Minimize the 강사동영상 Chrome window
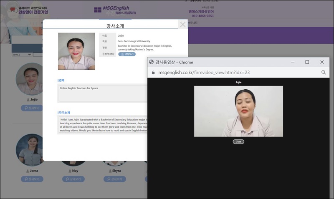Viewport: 334px width, 199px height. tap(293, 62)
